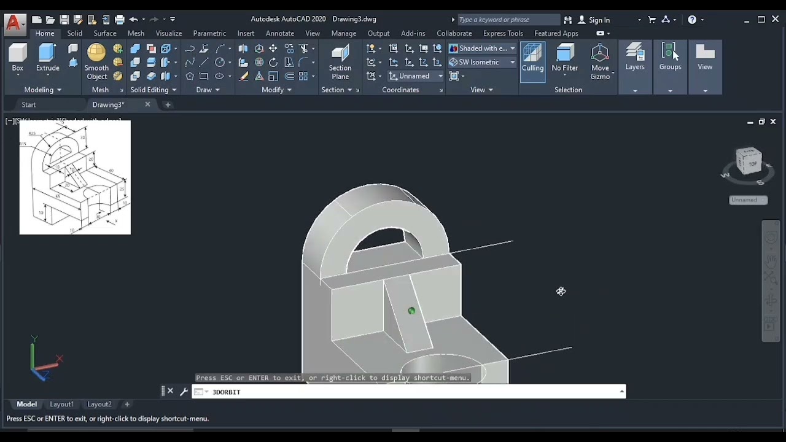The image size is (786, 442).
Task: Toggle the Culling selection option
Action: click(532, 58)
